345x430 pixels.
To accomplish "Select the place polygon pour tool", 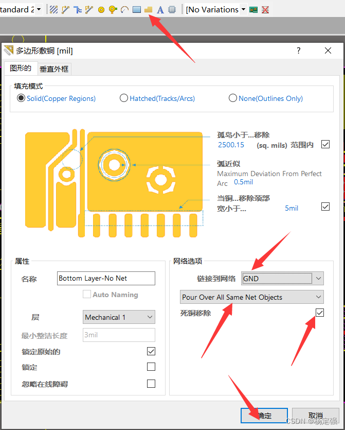I will click(148, 10).
